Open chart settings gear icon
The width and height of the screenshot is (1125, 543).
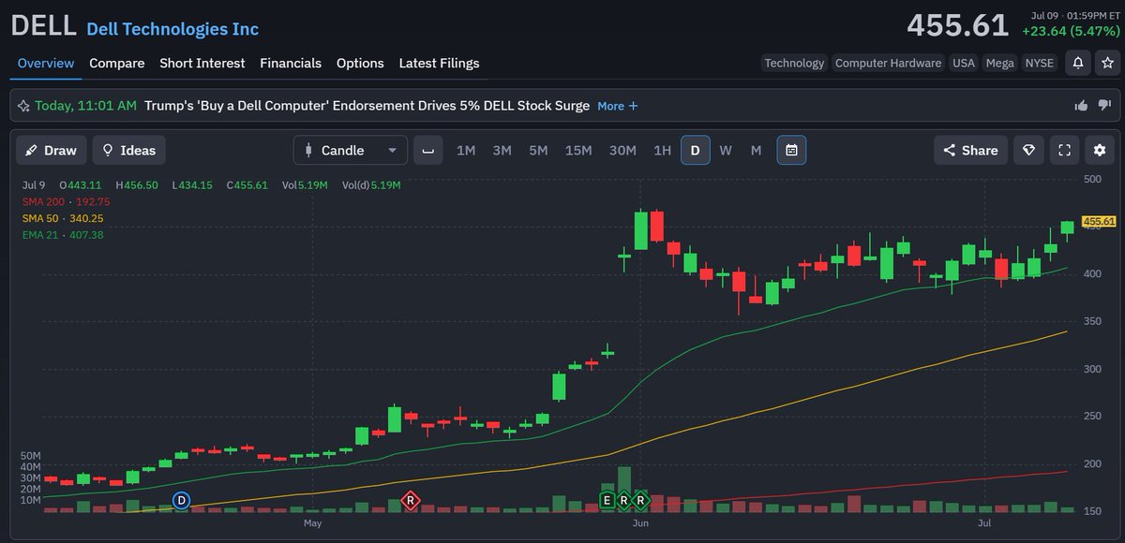(1100, 150)
